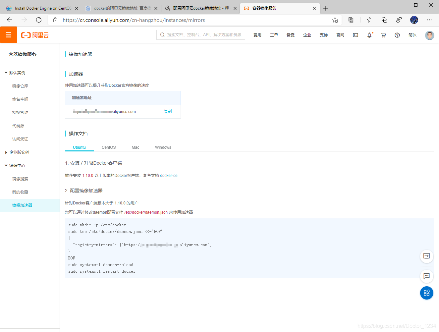Go back with the browser back arrow
The image size is (439, 332).
tap(10, 20)
